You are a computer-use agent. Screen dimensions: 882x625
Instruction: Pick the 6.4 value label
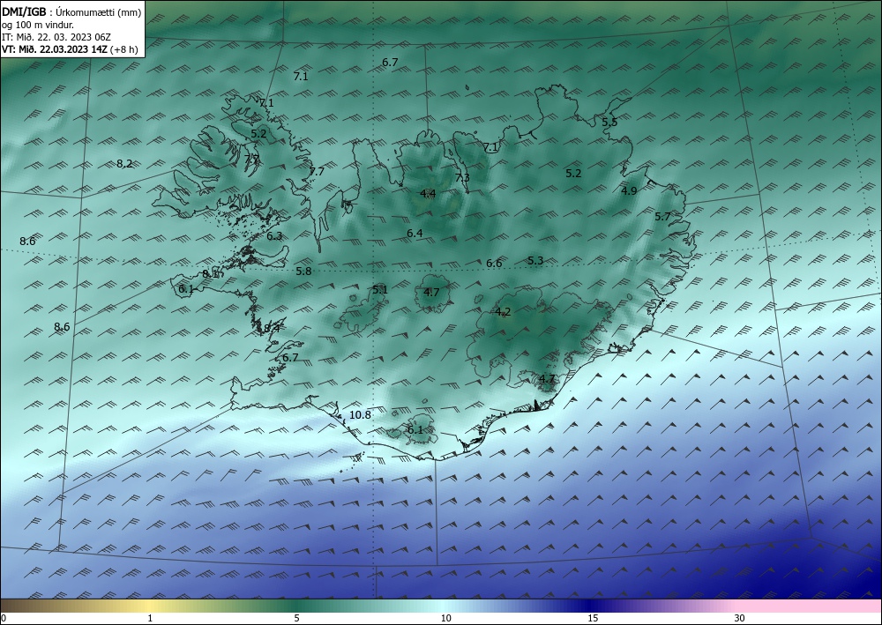point(415,234)
